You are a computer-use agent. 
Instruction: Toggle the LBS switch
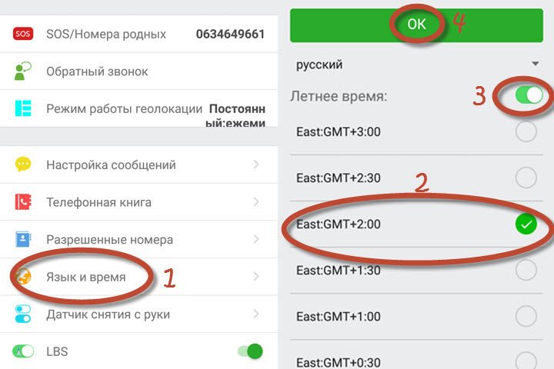pyautogui.click(x=251, y=351)
